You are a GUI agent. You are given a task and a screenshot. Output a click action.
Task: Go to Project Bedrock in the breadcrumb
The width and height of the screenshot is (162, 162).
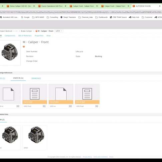(x=6, y=31)
